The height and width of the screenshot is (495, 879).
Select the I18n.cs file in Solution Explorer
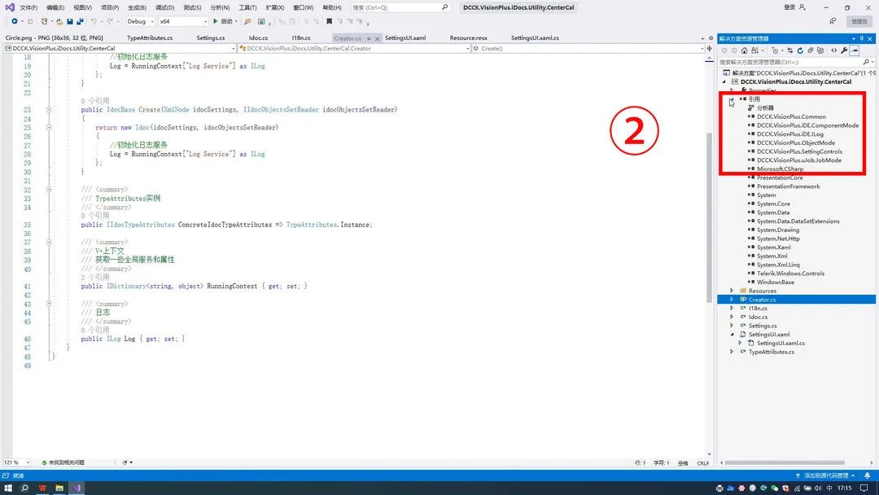tap(758, 309)
